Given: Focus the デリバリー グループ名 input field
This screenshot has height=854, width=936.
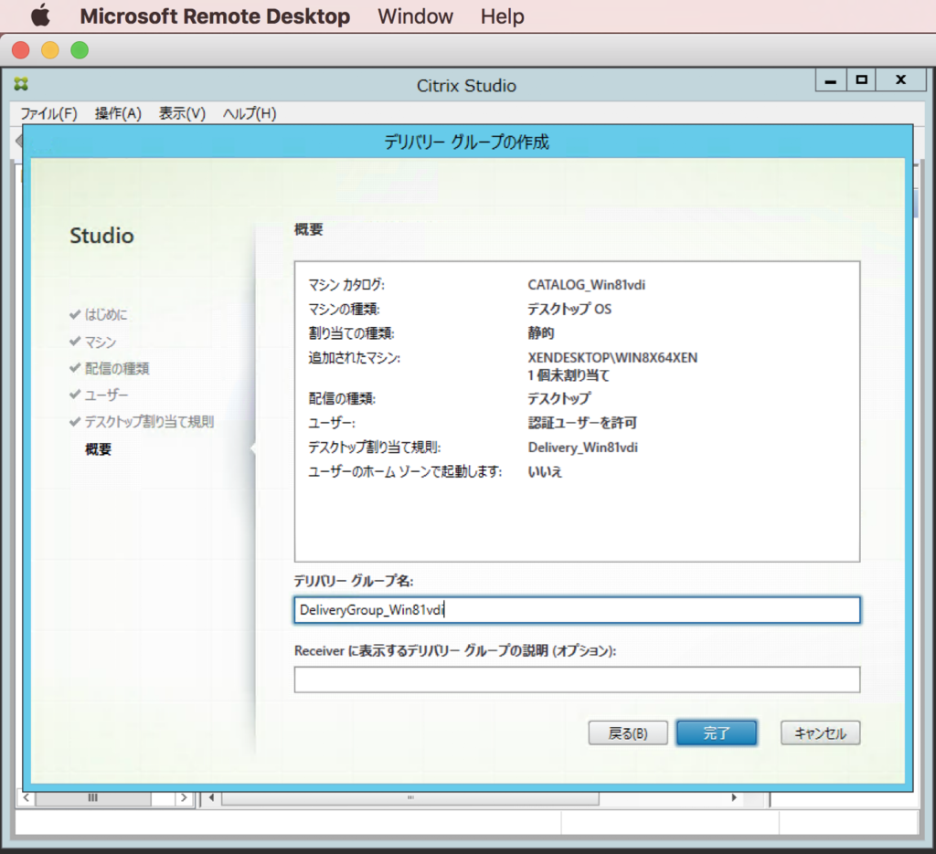Looking at the screenshot, I should (578, 610).
